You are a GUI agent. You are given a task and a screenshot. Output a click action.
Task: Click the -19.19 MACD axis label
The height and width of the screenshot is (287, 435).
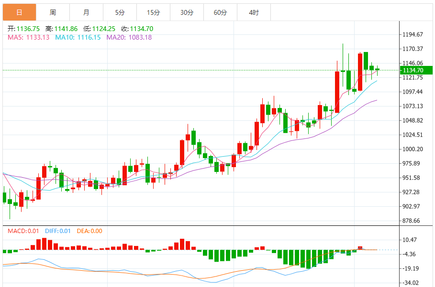(411, 268)
